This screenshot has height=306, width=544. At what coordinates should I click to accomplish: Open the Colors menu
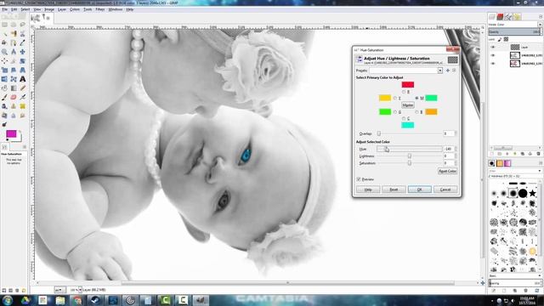pyautogui.click(x=75, y=9)
